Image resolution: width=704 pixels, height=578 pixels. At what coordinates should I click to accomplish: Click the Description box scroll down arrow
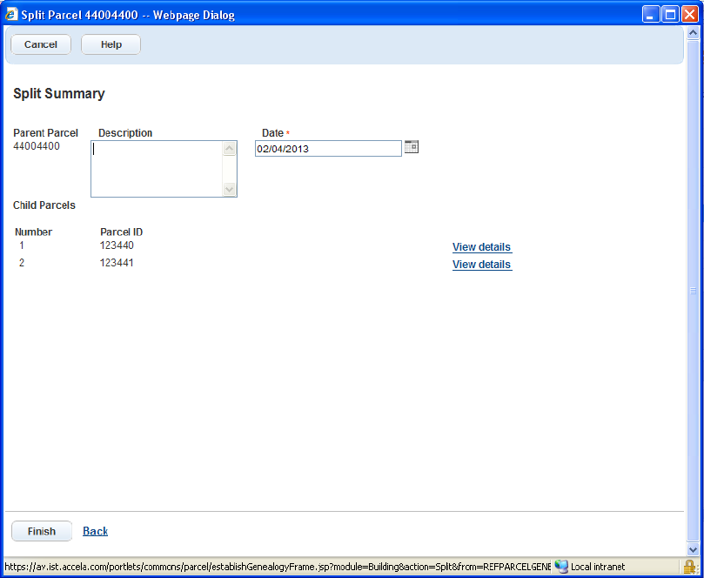point(230,189)
